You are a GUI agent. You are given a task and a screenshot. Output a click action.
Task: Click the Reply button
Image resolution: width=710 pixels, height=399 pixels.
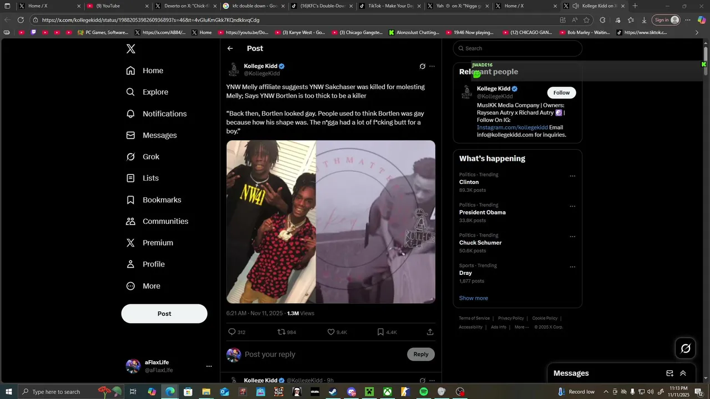tap(420, 354)
